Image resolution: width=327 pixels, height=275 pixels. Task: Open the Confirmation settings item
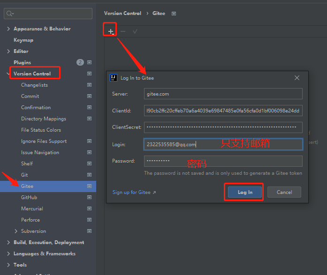(36, 107)
